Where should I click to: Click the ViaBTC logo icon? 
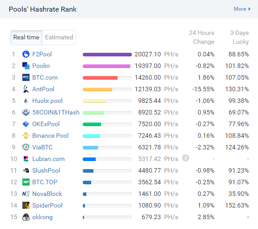(26, 147)
